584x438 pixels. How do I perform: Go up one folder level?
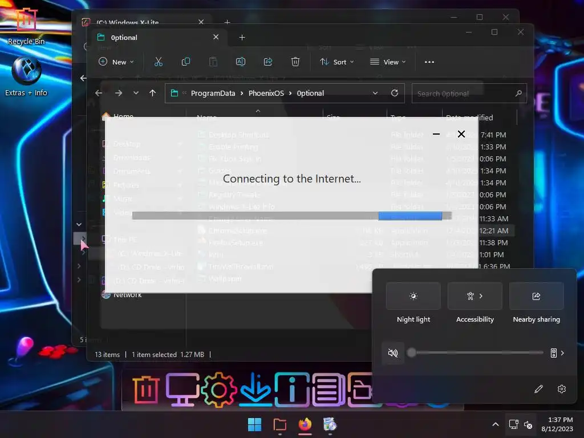tap(152, 93)
